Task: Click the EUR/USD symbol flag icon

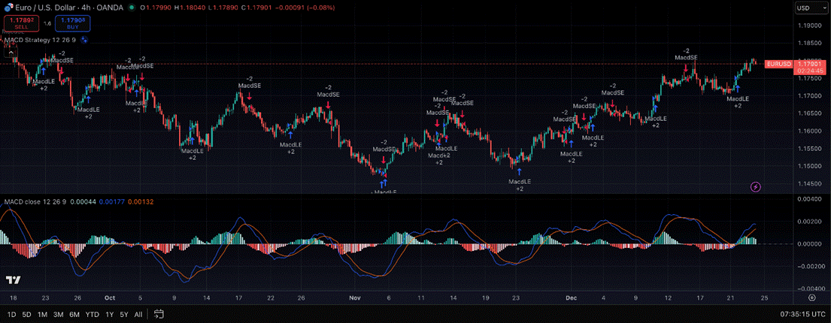Action: (8, 8)
